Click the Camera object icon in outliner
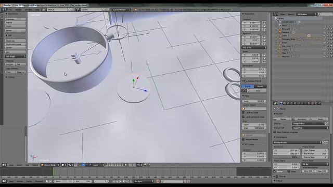The height and width of the screenshot is (187, 333). [280, 32]
